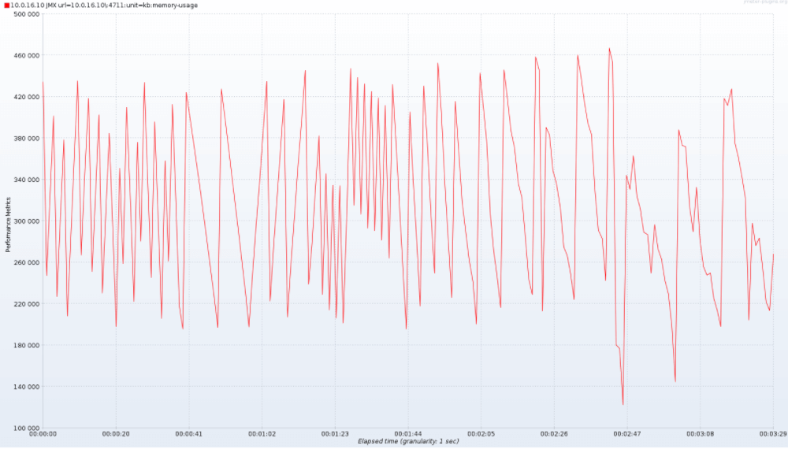The width and height of the screenshot is (788, 449).
Task: Click the 180 000 y-axis label
Action: 27,346
